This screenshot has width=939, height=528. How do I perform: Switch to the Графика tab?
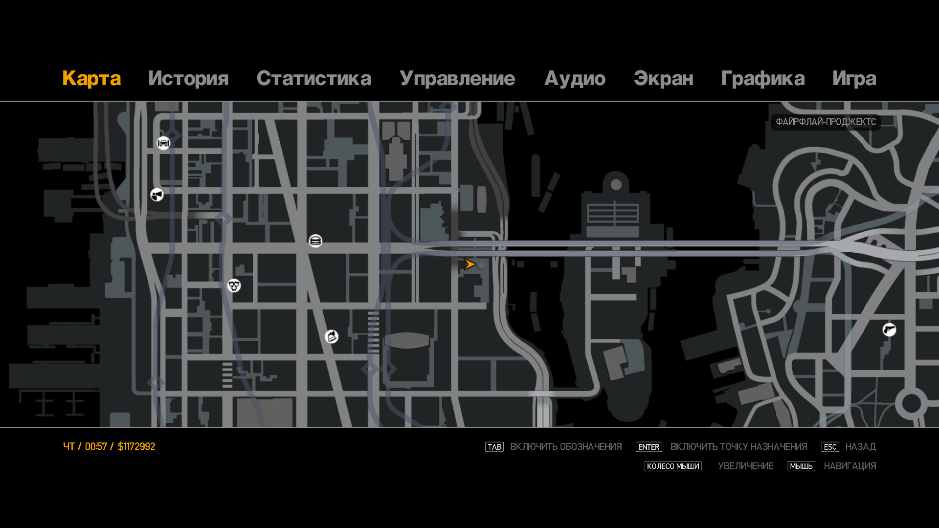pyautogui.click(x=762, y=79)
